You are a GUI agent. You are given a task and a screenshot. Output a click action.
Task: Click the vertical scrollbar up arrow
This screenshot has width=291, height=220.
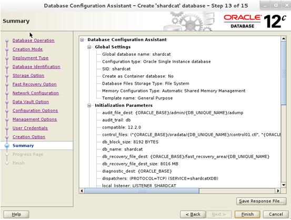[284, 38]
